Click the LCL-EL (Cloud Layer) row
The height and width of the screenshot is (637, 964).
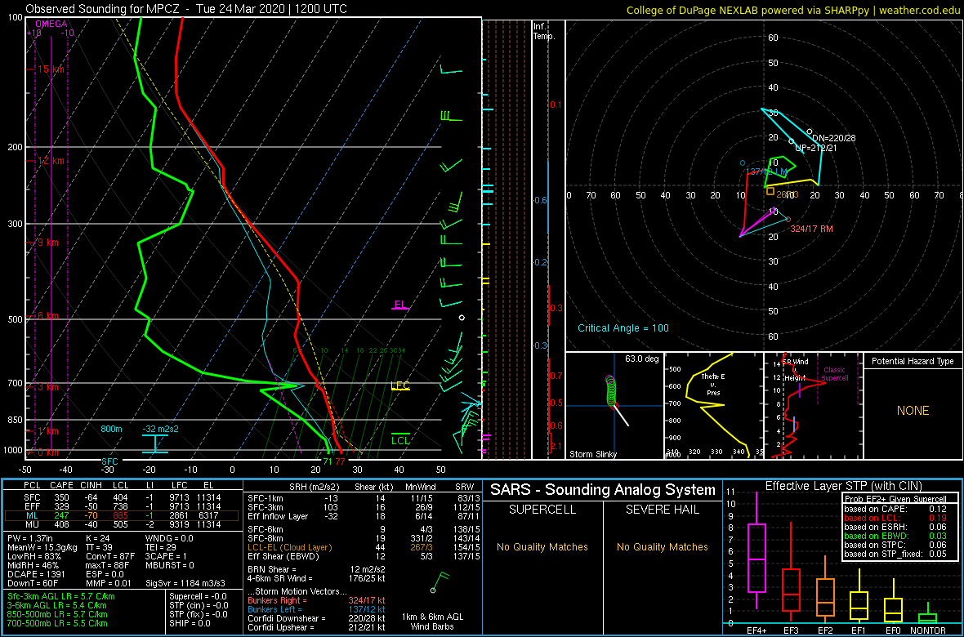tap(364, 546)
